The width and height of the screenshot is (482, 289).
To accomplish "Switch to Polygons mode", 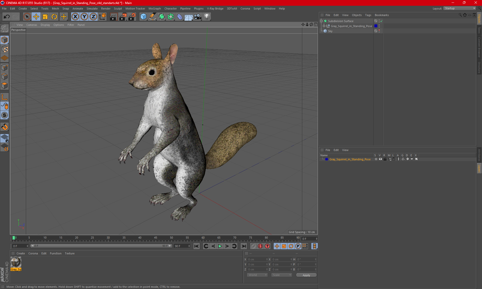I will click(5, 86).
